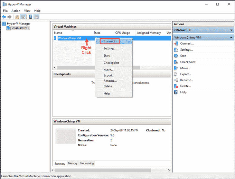Click the bottom horizontal scrollbar right arrow
The height and width of the screenshot is (179, 235).
[x=169, y=170]
